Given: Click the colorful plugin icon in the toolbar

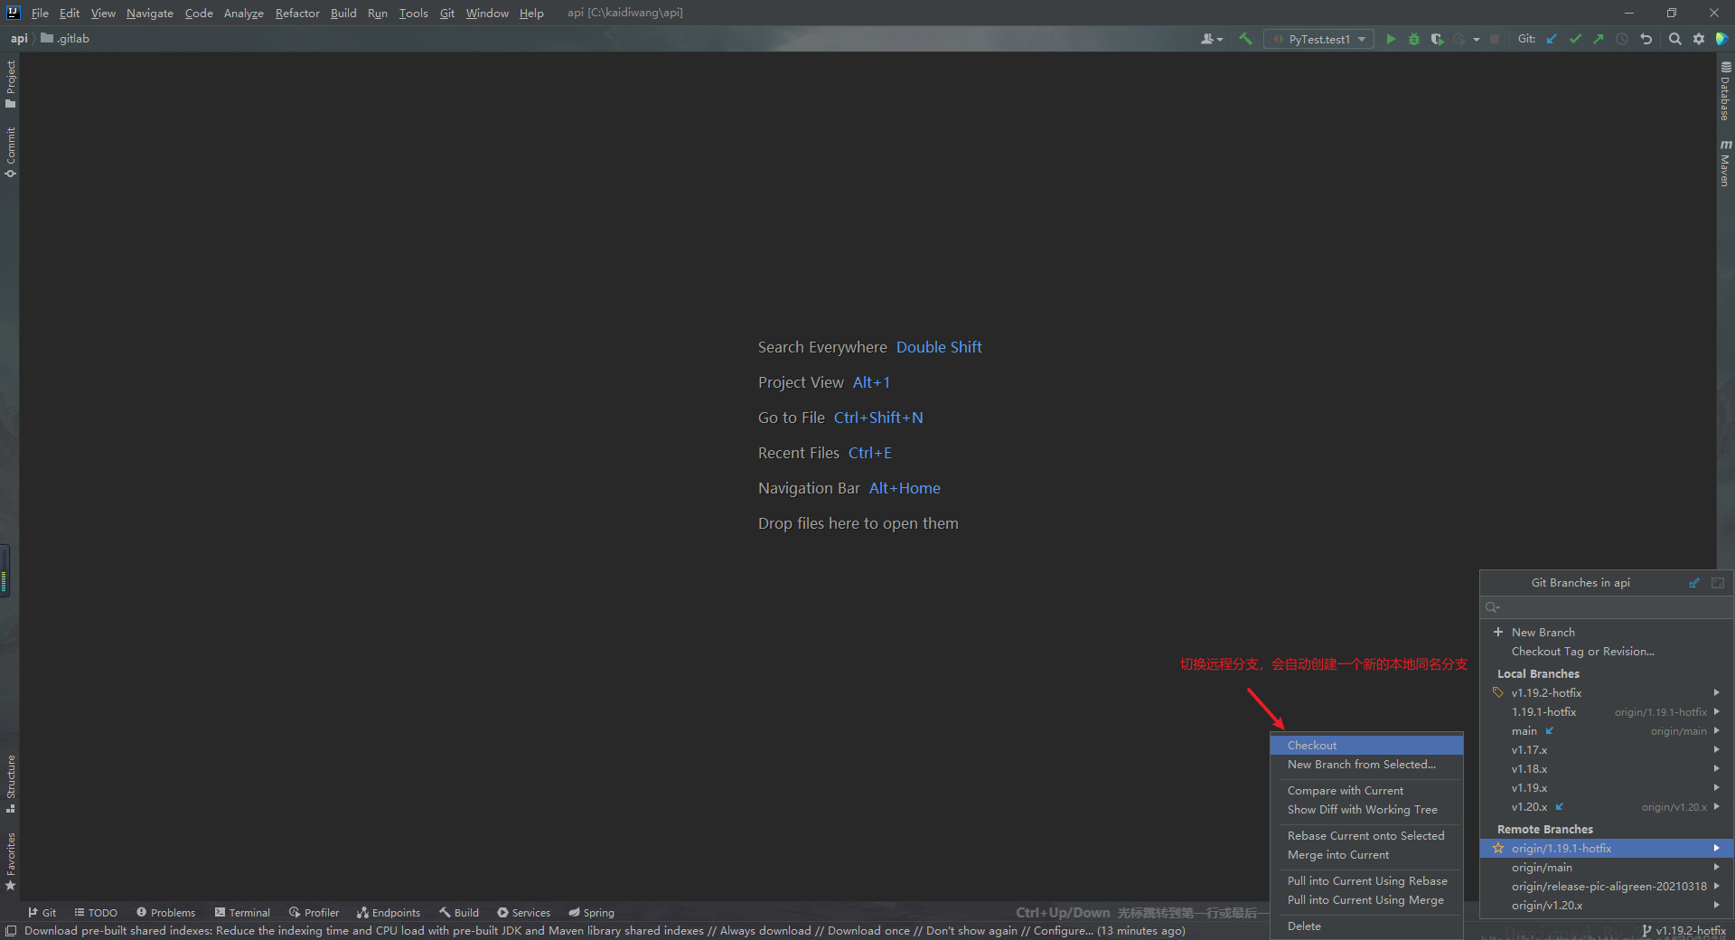Looking at the screenshot, I should coord(1721,39).
